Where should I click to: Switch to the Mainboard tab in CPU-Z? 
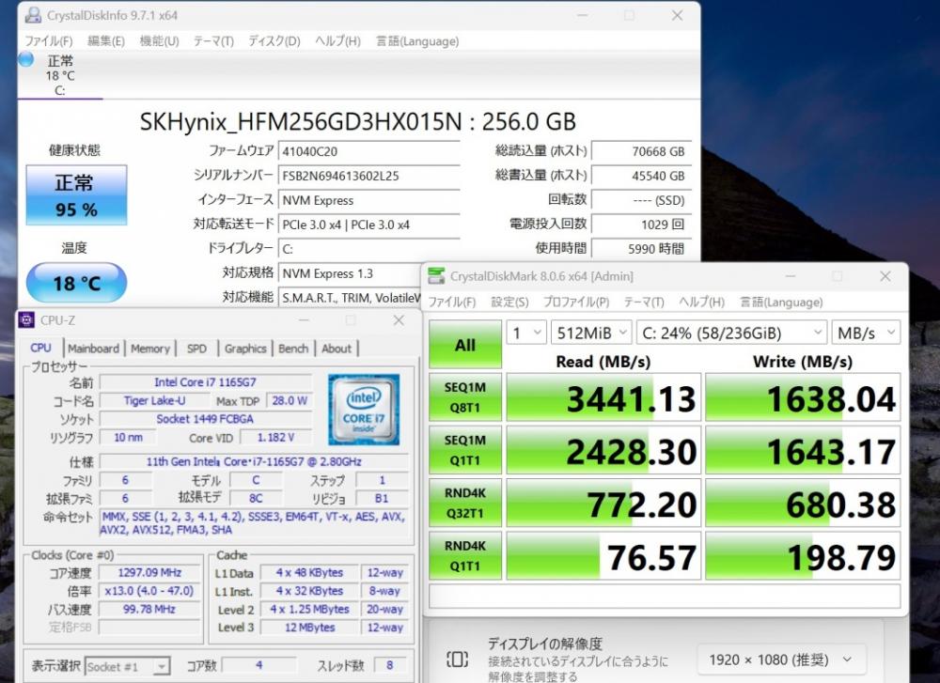coord(93,349)
